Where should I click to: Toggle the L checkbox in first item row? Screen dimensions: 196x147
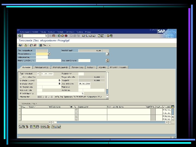(76, 110)
